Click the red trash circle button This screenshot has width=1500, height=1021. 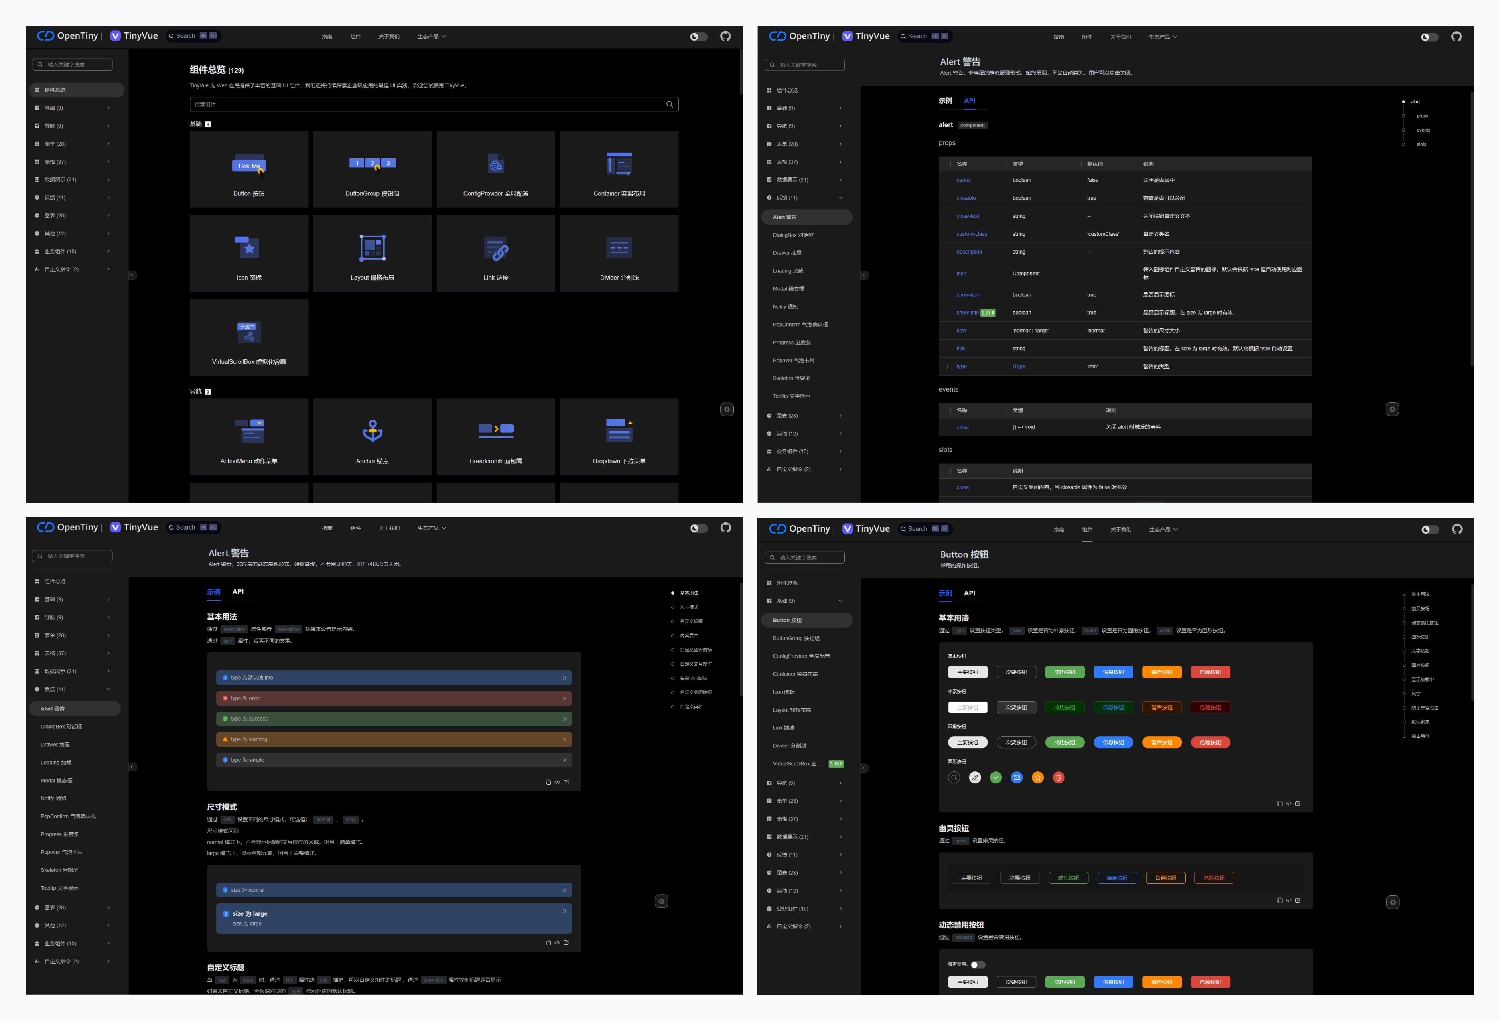[x=1058, y=778]
